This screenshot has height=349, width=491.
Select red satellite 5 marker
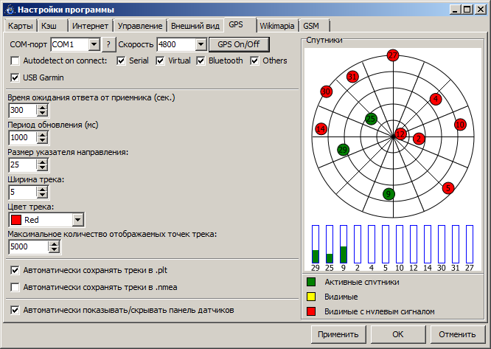(448, 188)
